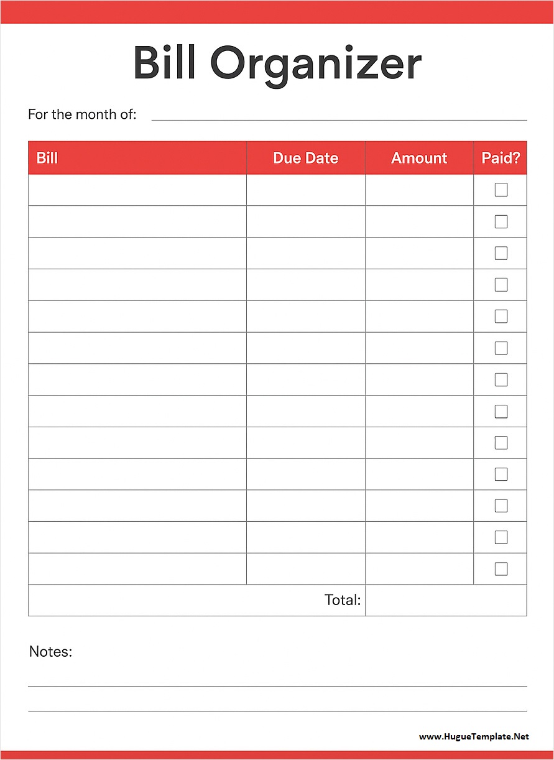
Task: Click the Bill Organizer title
Action: (x=277, y=63)
